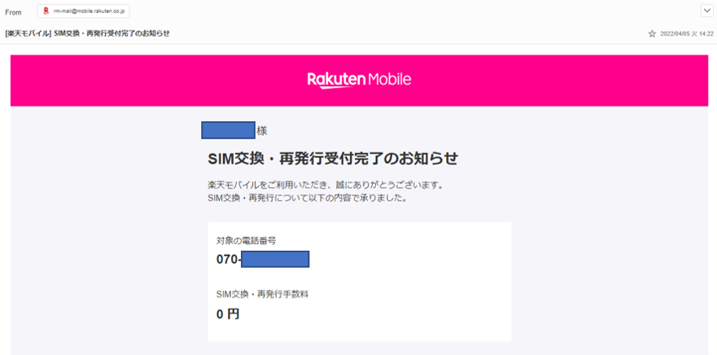Viewport: 717px width, 355px height.
Task: Click sender address rm-mail@mobile.rakuten.co.jp
Action: [x=90, y=11]
